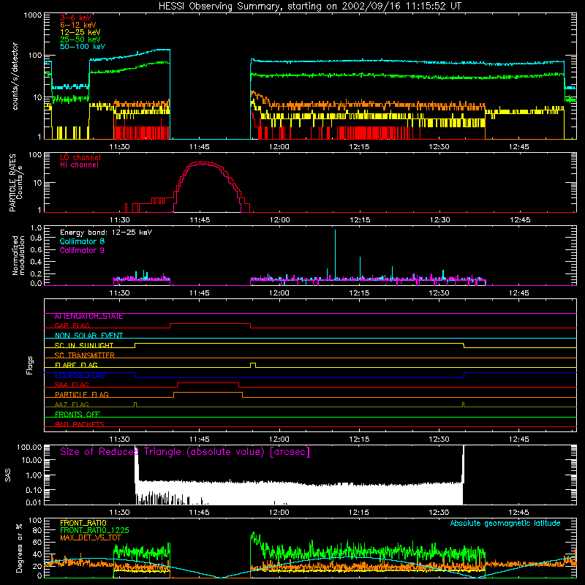Select the HI channel legend label
This screenshot has height=585, width=585.
(79, 165)
